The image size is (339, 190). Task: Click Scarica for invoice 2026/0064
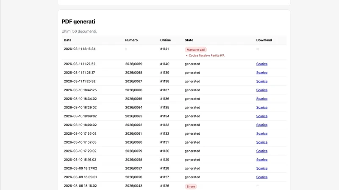262,108
